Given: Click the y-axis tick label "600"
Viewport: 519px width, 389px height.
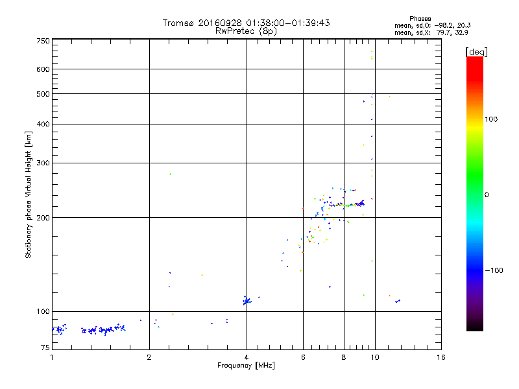Looking at the screenshot, I should [x=43, y=69].
